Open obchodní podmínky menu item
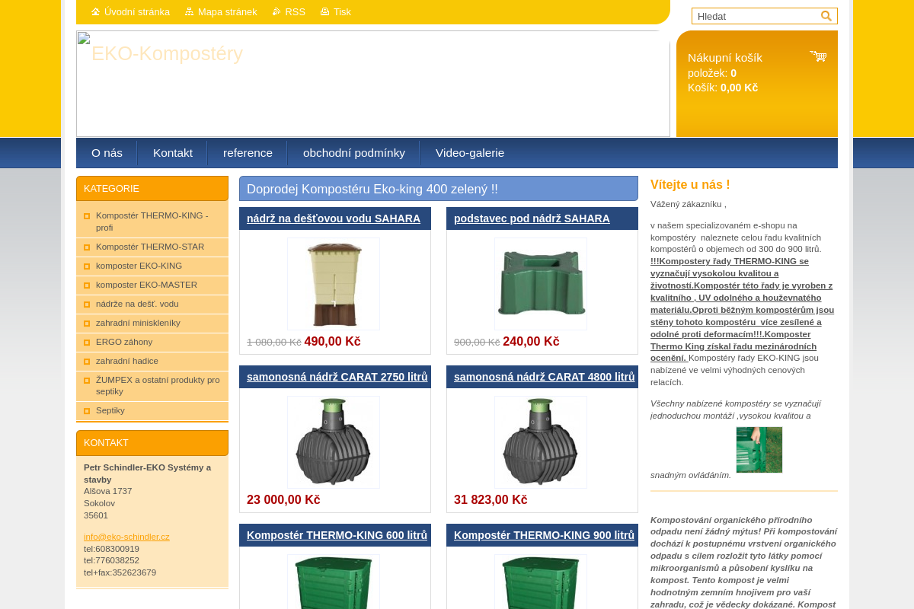The height and width of the screenshot is (609, 914). pyautogui.click(x=354, y=153)
